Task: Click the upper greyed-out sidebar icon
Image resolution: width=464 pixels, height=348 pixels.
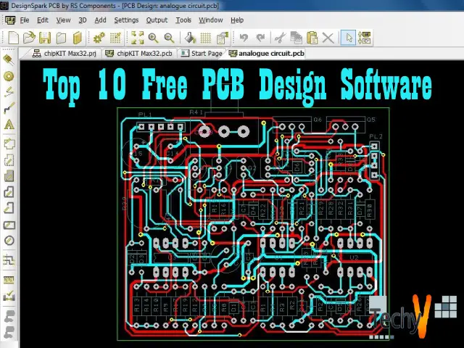Action: tap(9, 316)
